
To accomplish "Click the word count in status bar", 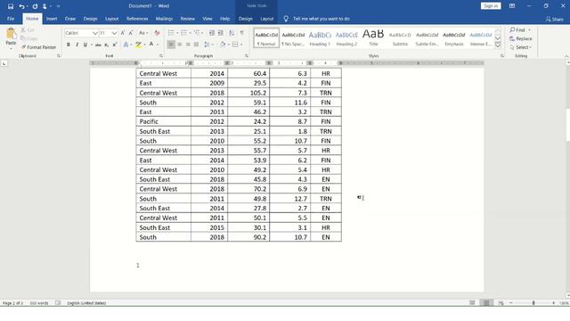I will tap(39, 303).
